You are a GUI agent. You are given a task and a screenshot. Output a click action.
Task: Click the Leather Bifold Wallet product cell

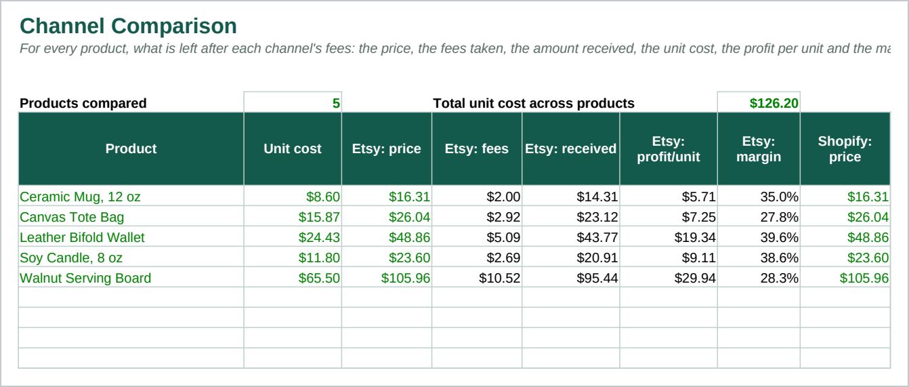tap(131, 237)
